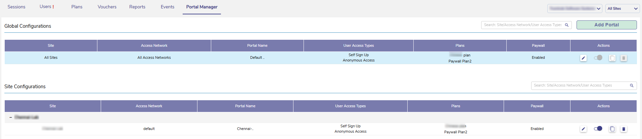
Task: Go to the Users tab
Action: pos(46,7)
